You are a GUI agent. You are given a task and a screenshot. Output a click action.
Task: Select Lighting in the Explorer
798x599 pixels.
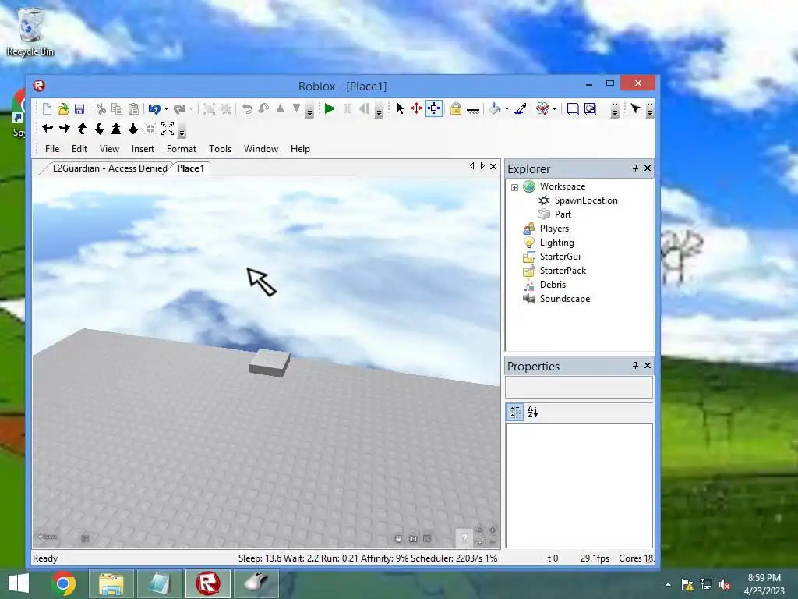[x=556, y=243]
